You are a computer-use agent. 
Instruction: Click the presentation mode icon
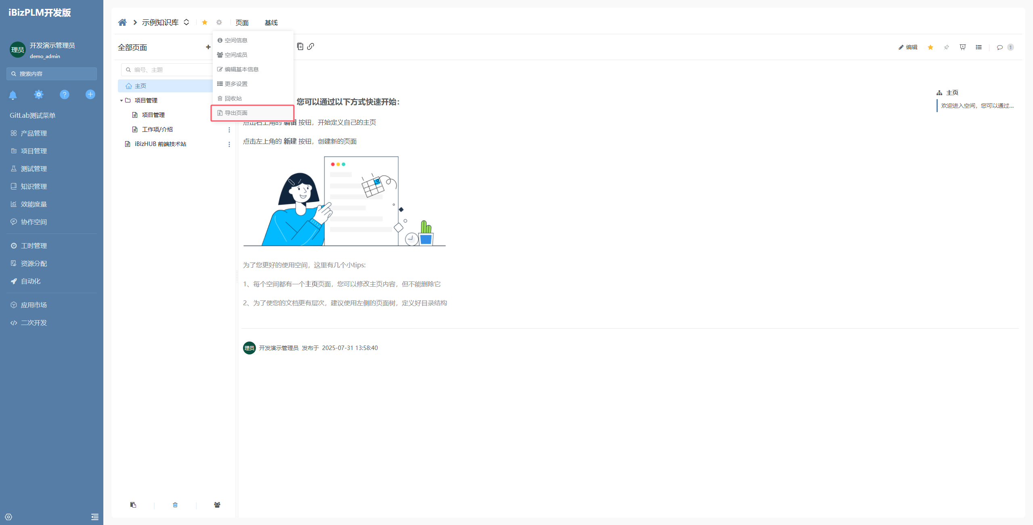pyautogui.click(x=963, y=47)
